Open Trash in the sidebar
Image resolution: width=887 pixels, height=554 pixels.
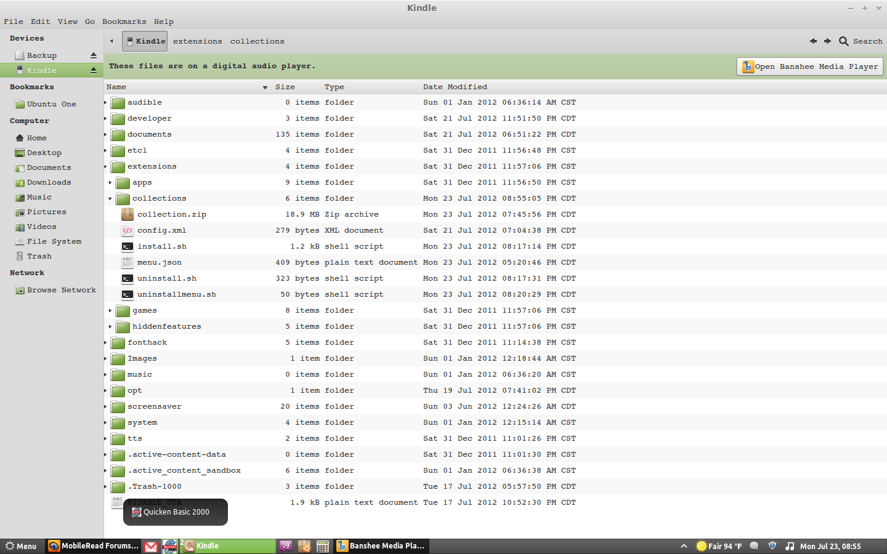point(33,256)
